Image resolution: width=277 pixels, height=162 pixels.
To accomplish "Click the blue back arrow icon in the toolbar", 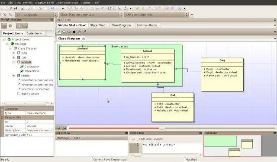I will 52,8.
